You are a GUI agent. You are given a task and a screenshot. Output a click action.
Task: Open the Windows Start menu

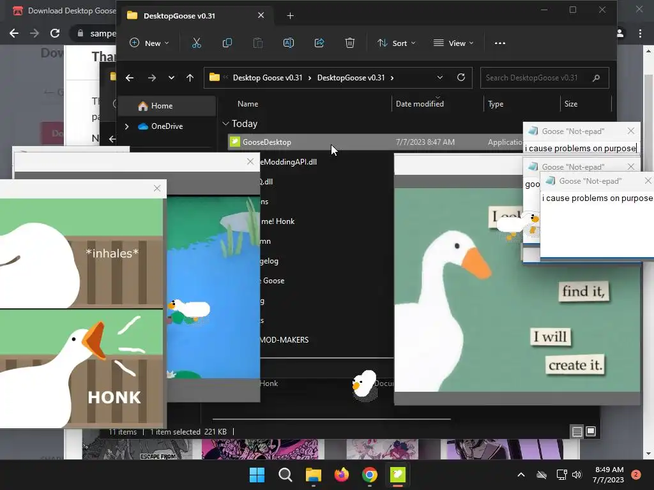click(x=257, y=475)
